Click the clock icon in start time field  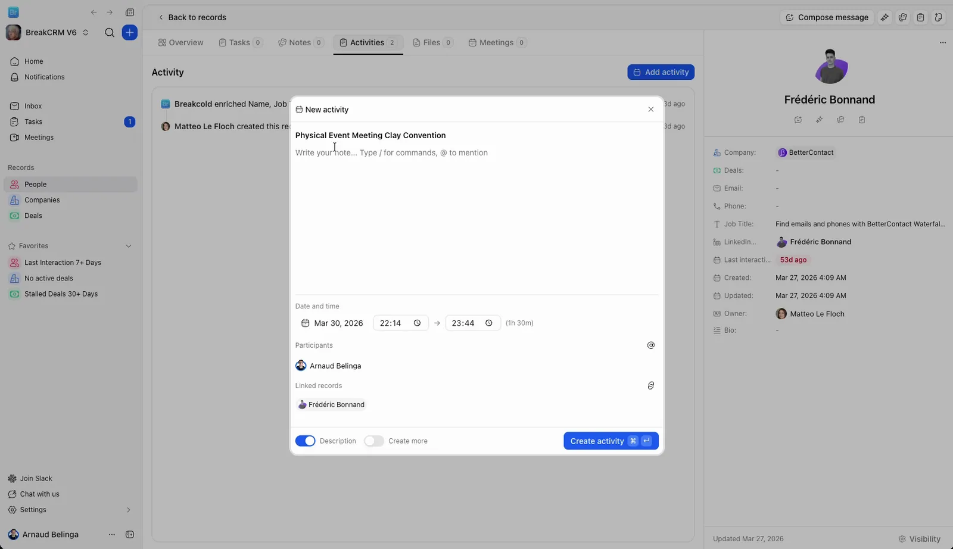point(417,323)
